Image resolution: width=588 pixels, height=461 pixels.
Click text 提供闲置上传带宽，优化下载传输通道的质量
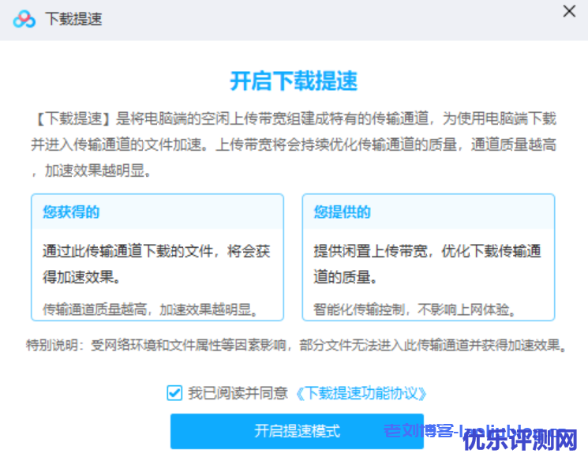tap(427, 264)
